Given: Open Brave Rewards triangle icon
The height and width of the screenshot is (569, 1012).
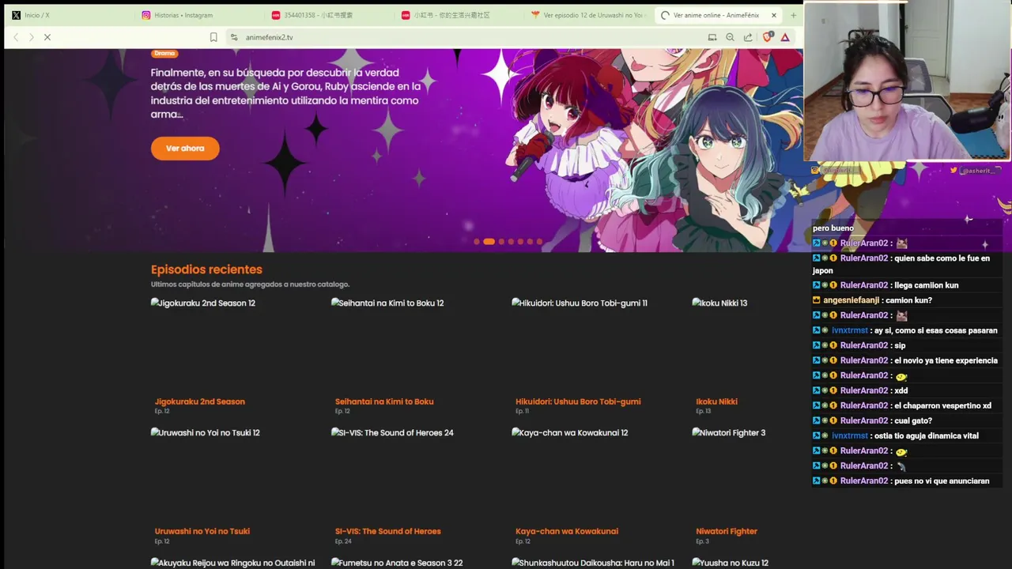Looking at the screenshot, I should tap(785, 37).
